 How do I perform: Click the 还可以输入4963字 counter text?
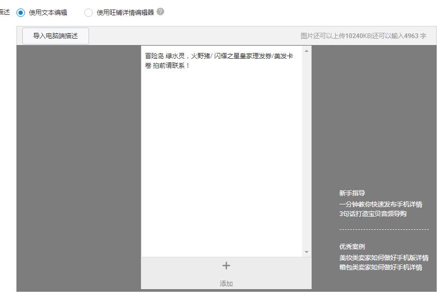click(x=399, y=36)
